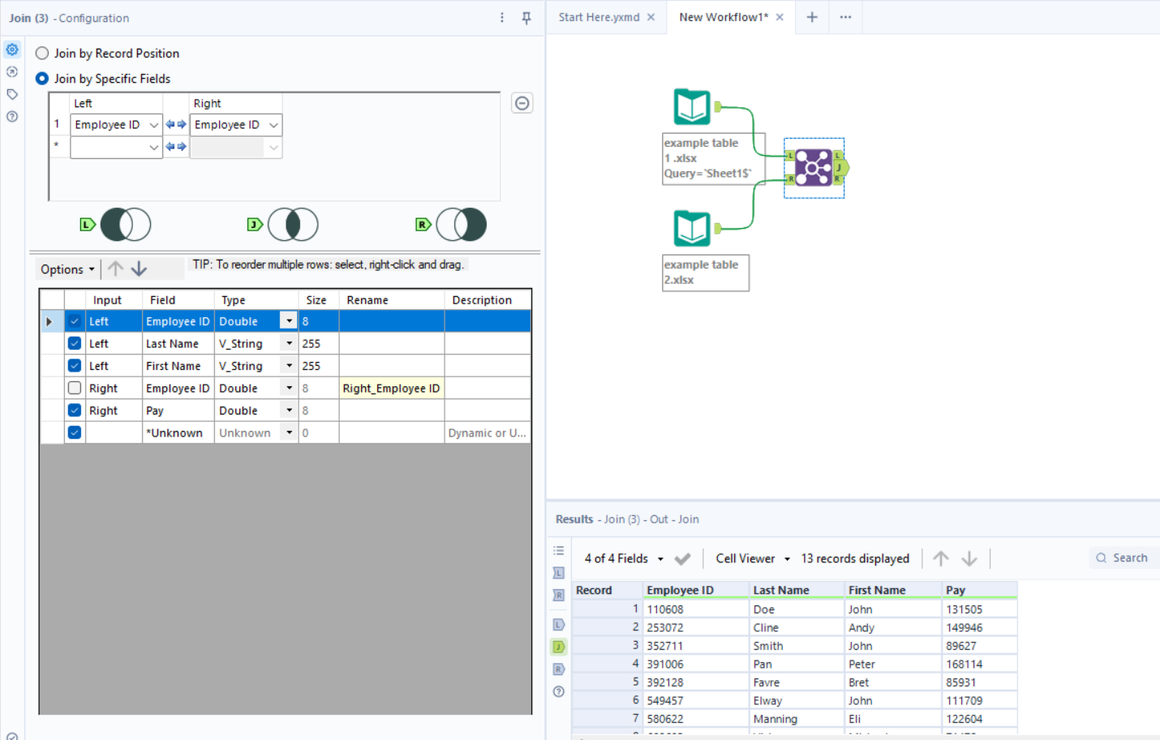The width and height of the screenshot is (1160, 740).
Task: Select the example table 2 input tool
Action: coord(692,229)
